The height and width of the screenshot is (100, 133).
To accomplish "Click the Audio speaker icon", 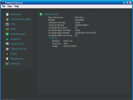I will 7,54.
